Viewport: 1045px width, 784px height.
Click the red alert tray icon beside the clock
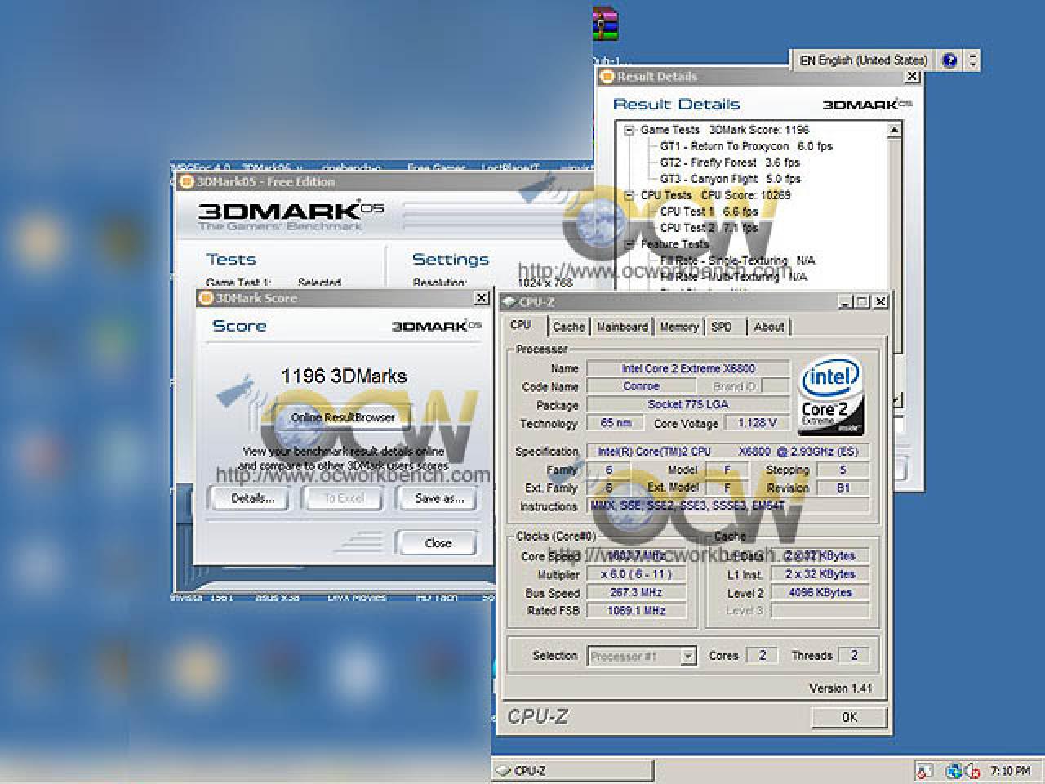pos(972,770)
